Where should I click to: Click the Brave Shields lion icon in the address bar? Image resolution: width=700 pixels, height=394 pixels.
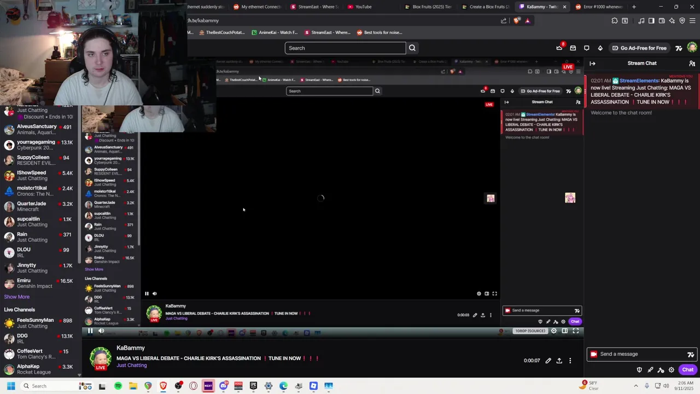point(517,21)
